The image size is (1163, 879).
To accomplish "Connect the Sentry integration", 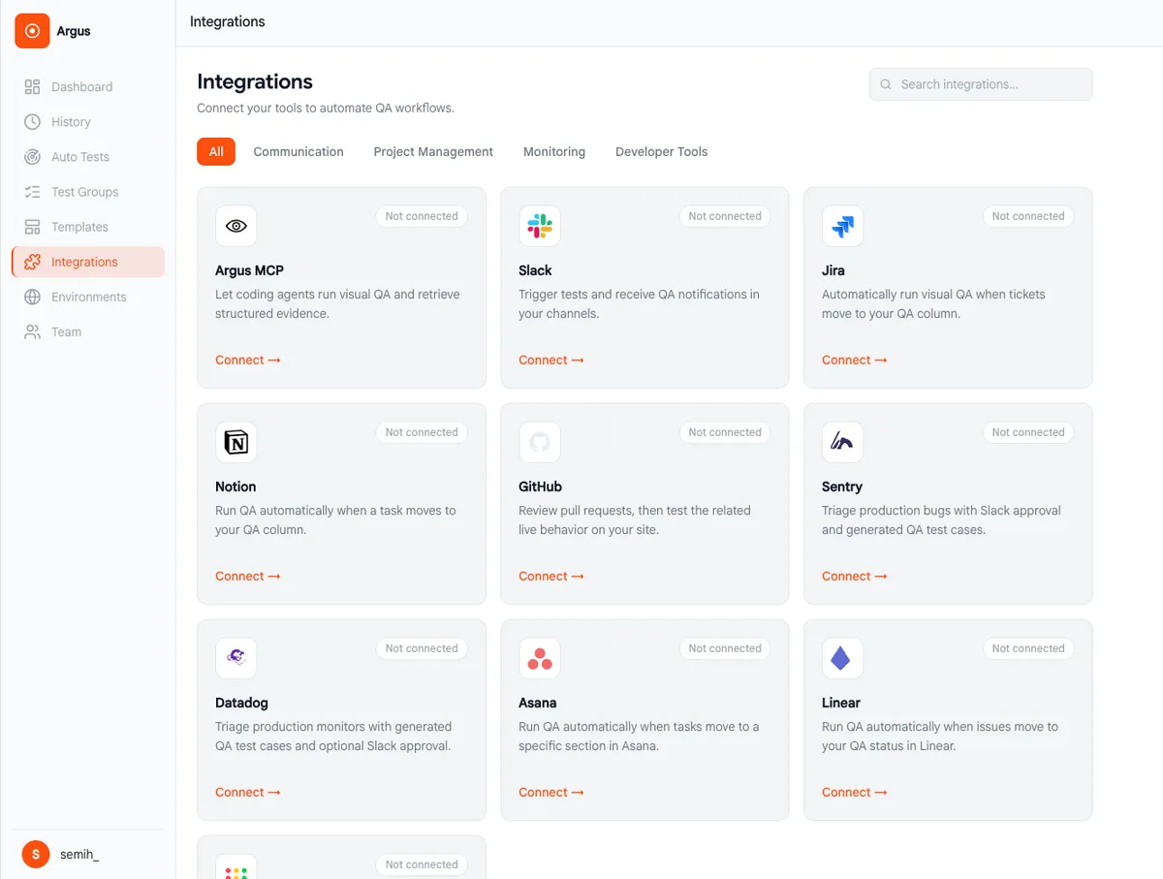I will 855,576.
